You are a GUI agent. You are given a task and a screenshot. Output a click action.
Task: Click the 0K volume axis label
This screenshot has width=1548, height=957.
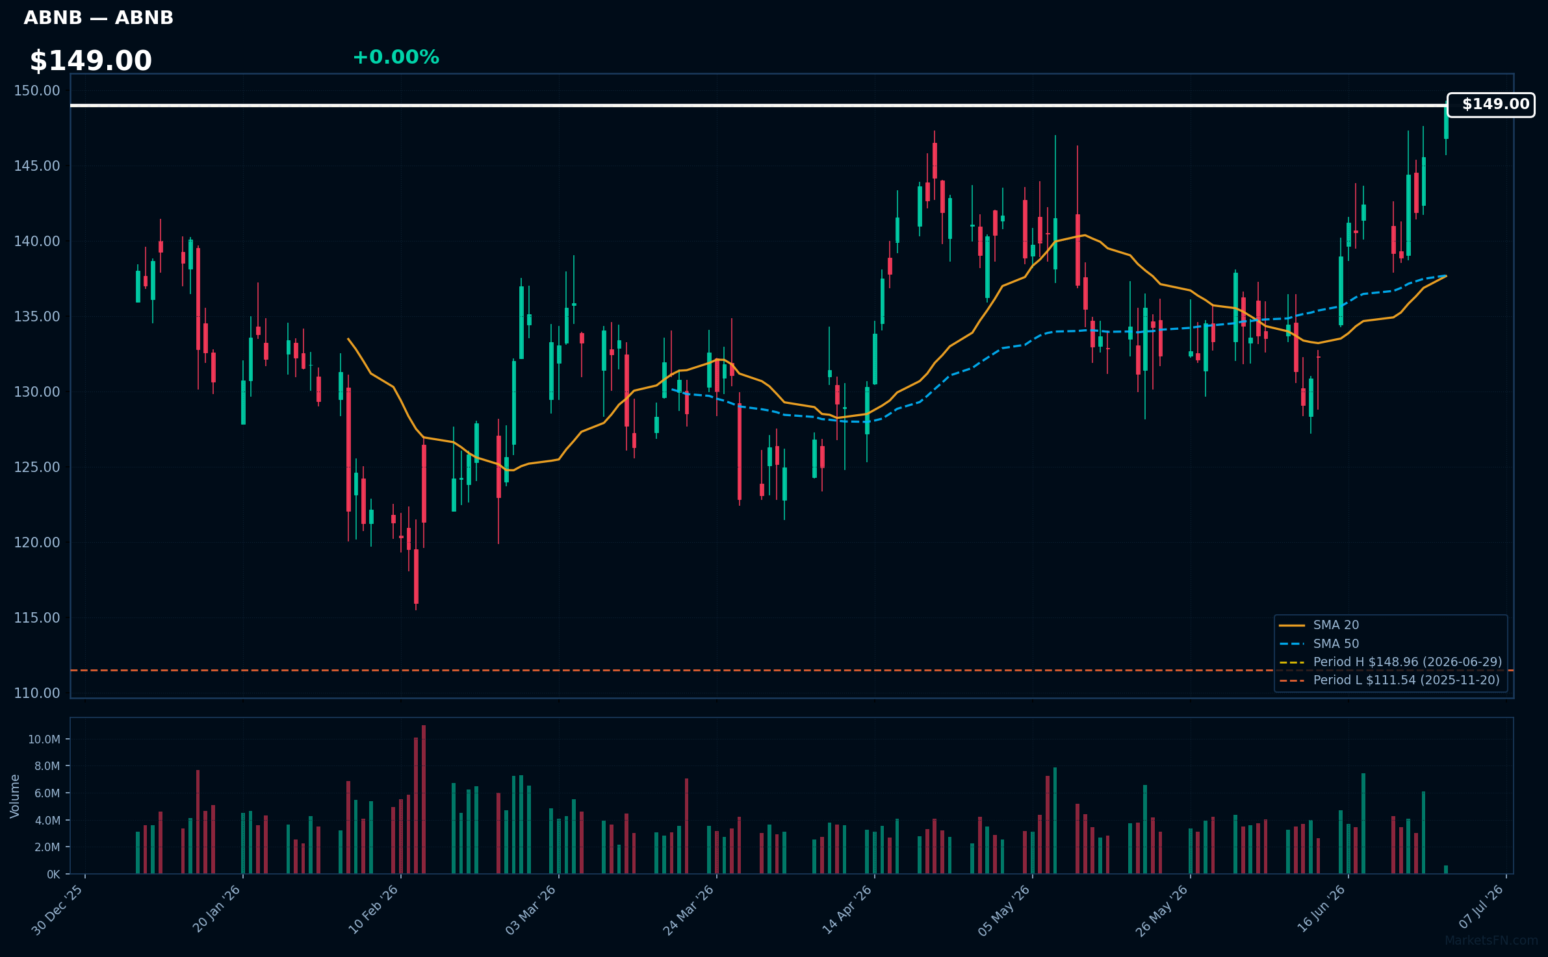[x=53, y=875]
